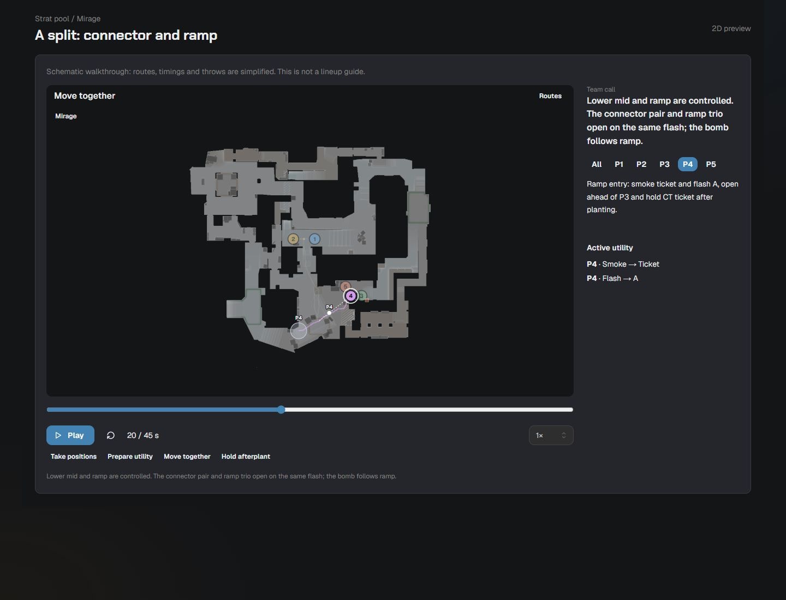786x600 pixels.
Task: Select player marker 1 on the map
Action: (314, 239)
